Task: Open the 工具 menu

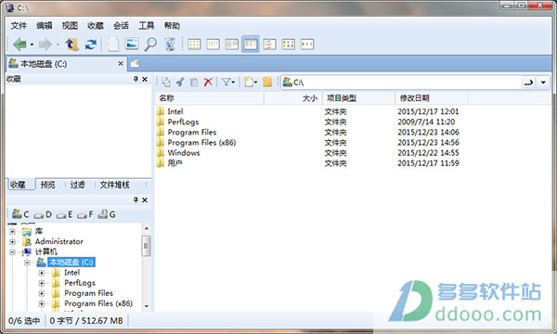Action: click(x=146, y=26)
